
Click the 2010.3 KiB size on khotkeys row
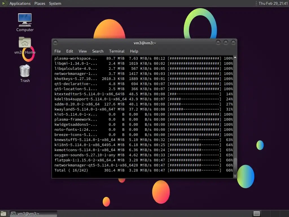pos(113,79)
